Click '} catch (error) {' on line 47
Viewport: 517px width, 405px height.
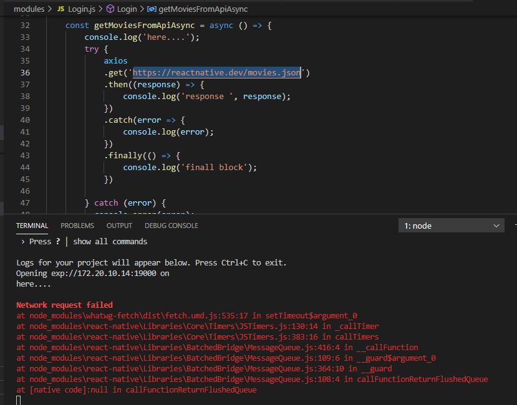click(x=125, y=203)
